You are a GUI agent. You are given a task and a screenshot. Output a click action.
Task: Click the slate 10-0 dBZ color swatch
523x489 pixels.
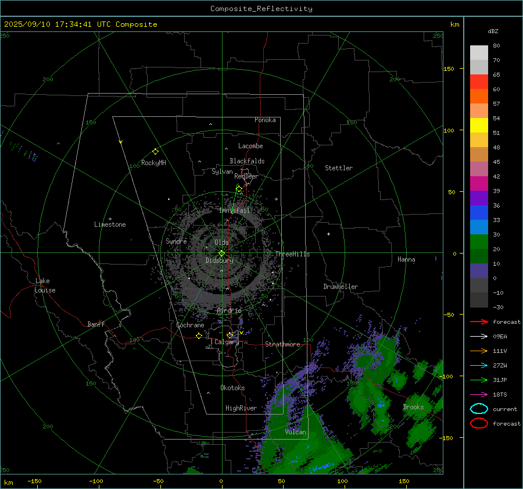click(479, 270)
